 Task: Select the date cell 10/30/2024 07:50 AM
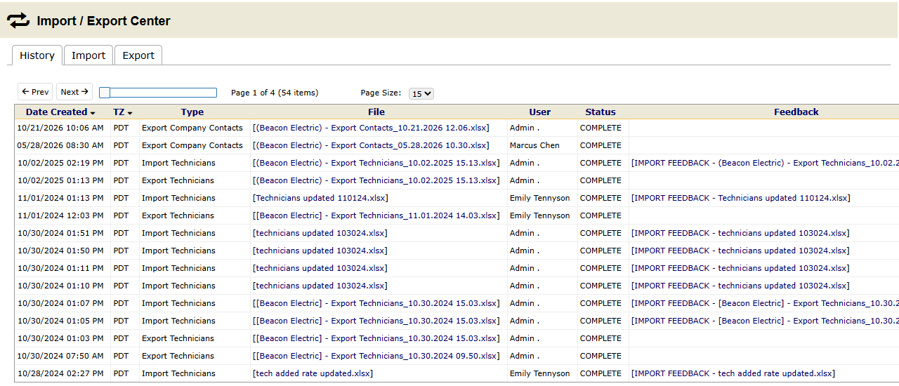60,356
